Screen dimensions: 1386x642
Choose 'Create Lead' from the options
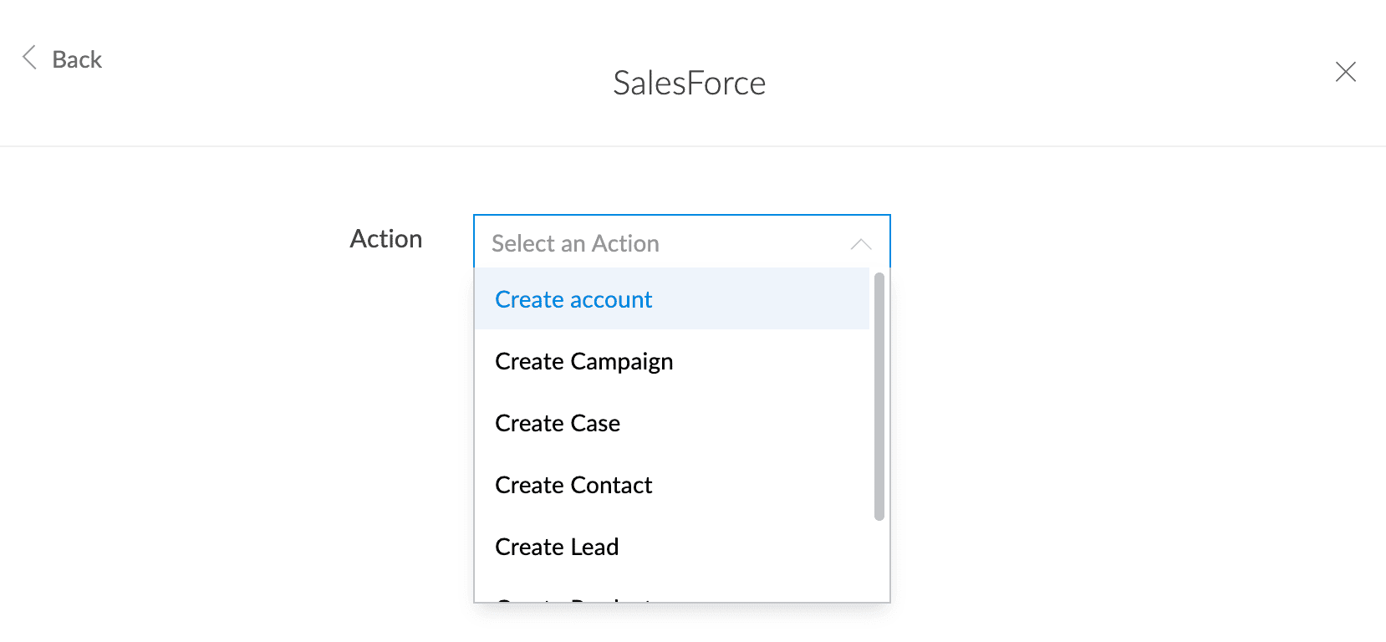(x=672, y=547)
